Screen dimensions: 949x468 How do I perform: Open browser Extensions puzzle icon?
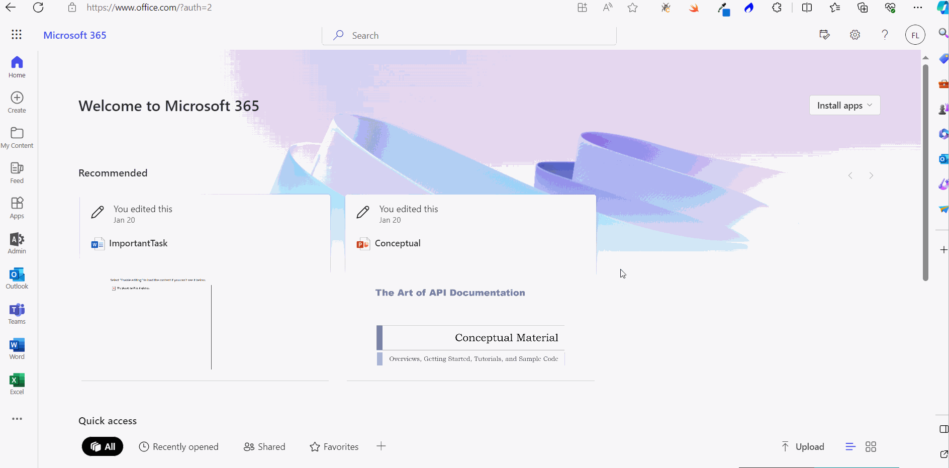click(777, 8)
